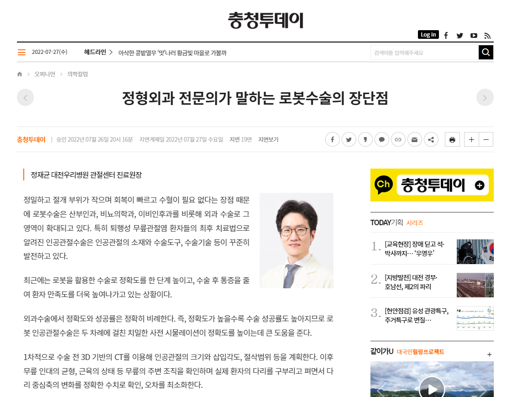The image size is (507, 397).
Task: Decrease font size with minus button
Action: pos(486,140)
